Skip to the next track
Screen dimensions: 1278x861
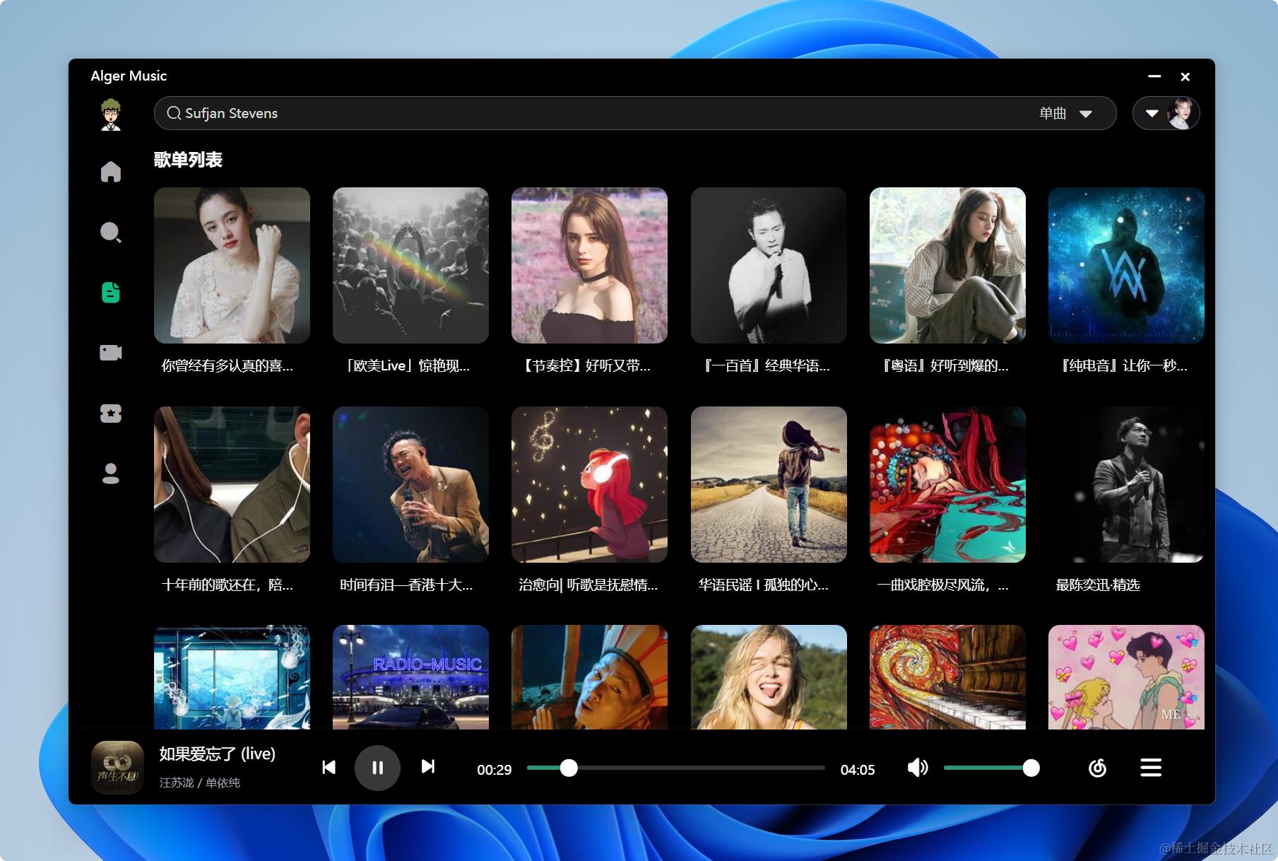427,767
